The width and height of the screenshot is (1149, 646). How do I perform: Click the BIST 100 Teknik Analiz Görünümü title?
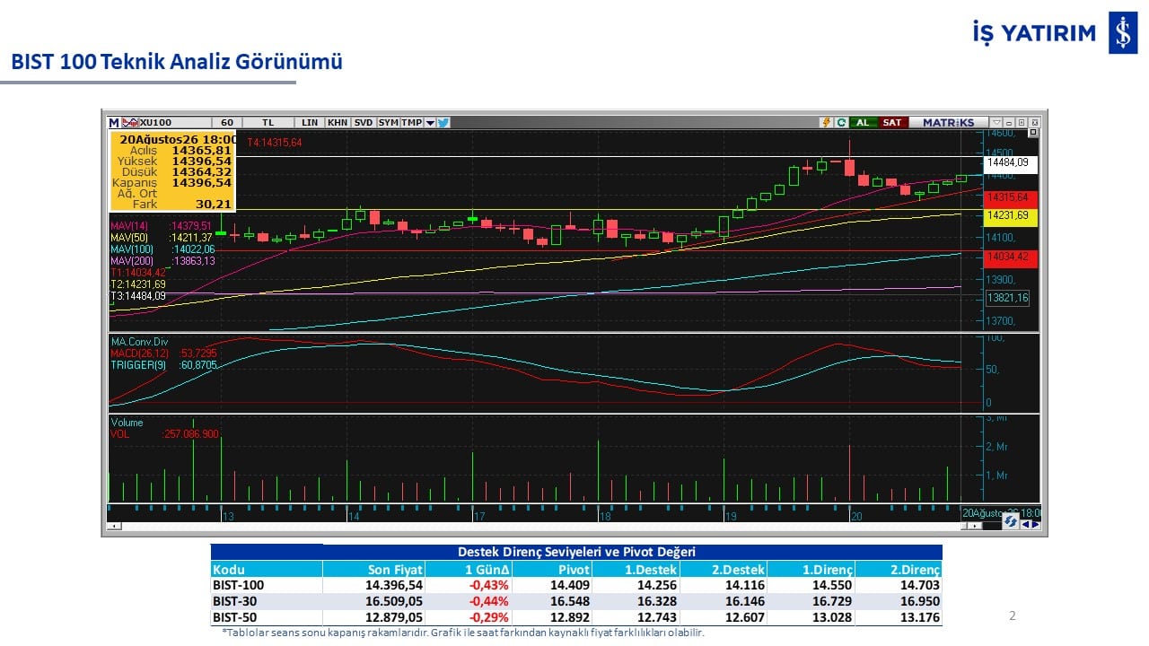177,62
